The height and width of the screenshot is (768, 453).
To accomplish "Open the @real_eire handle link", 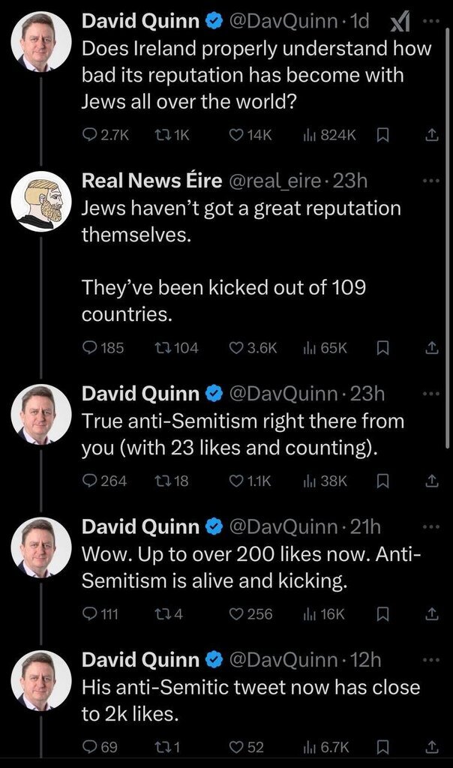I will 273,181.
